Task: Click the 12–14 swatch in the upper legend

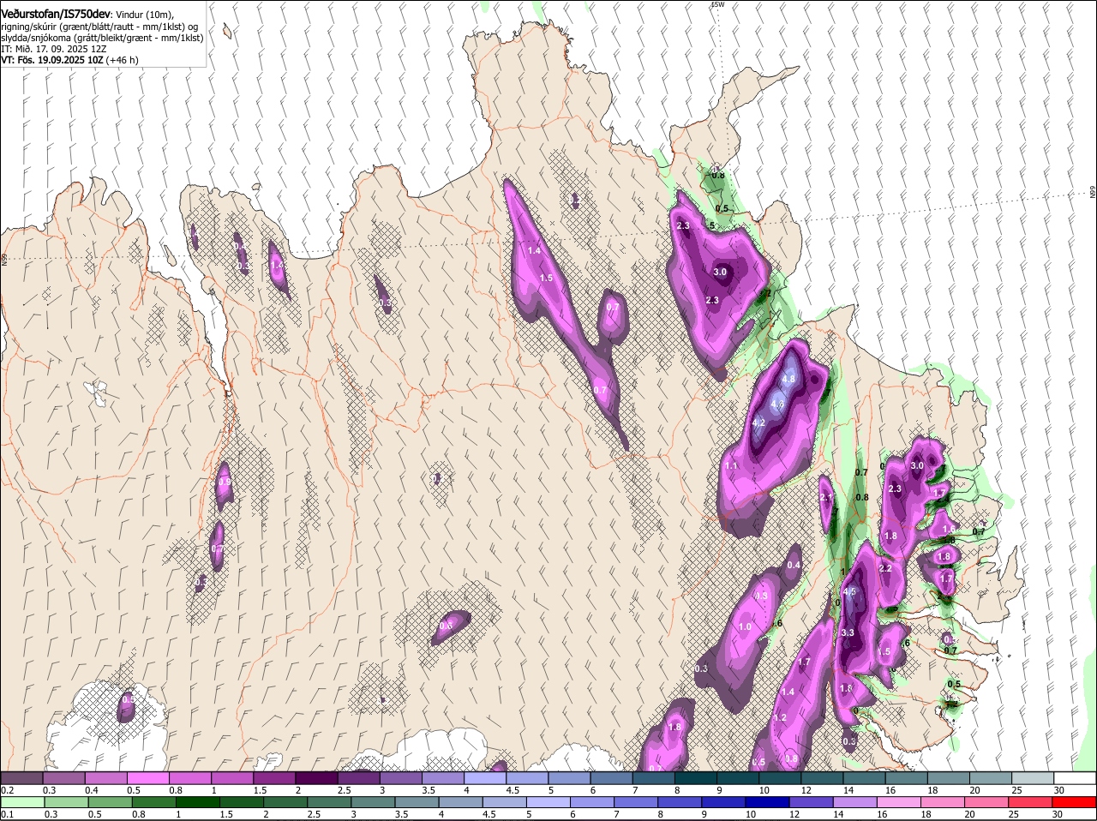Action: click(821, 778)
